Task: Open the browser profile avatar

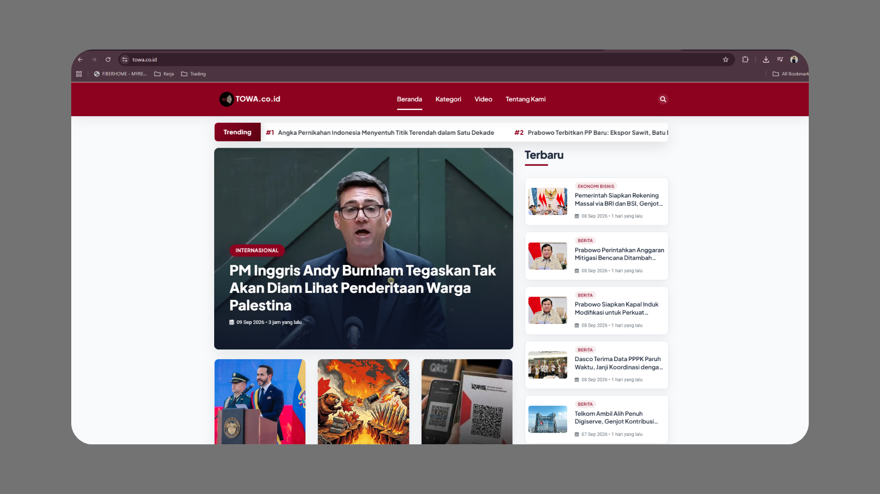Action: pos(794,59)
